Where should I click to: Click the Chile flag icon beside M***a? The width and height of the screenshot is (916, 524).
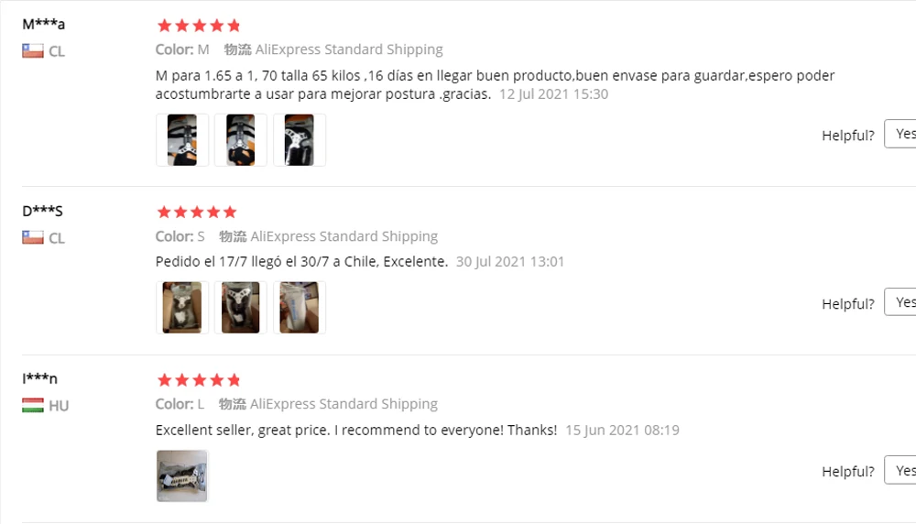coord(33,50)
